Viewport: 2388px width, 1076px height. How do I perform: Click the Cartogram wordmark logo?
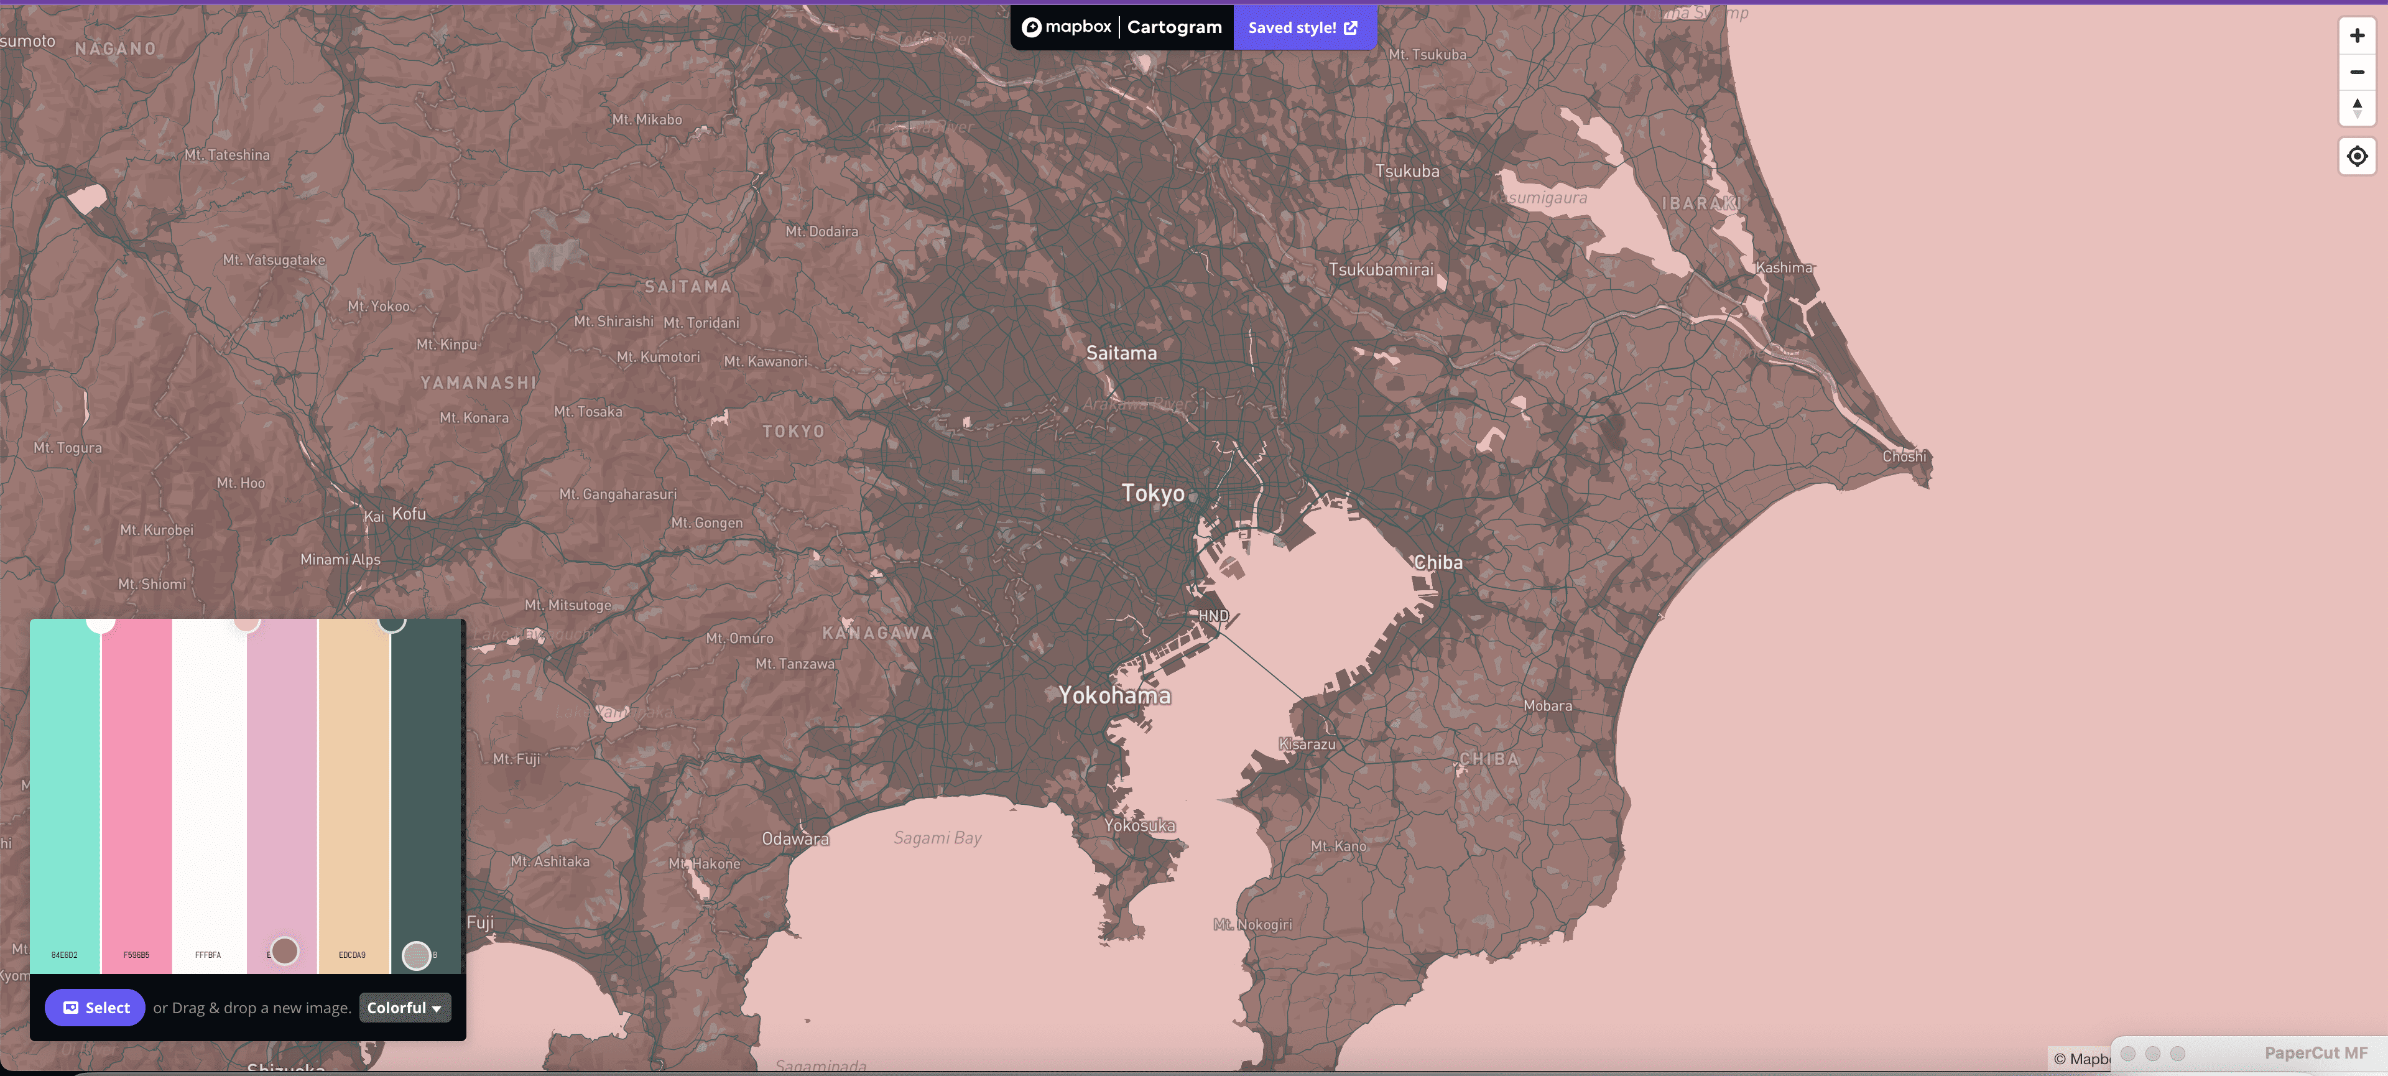pyautogui.click(x=1173, y=27)
